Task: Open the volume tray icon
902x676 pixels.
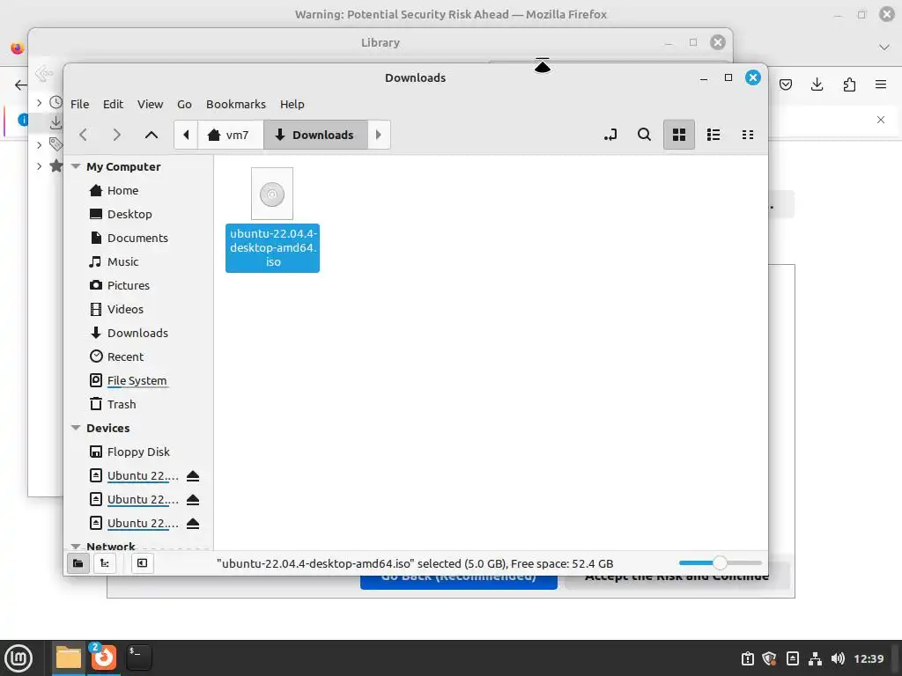Action: (x=839, y=658)
